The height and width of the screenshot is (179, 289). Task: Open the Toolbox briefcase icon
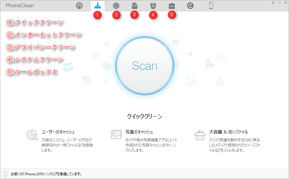click(172, 6)
